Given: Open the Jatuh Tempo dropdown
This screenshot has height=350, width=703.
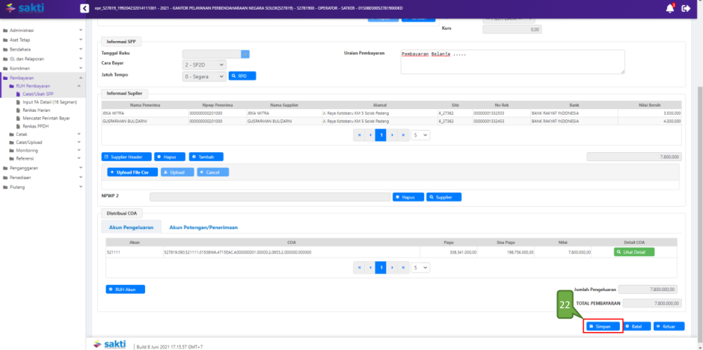Looking at the screenshot, I should click(204, 76).
